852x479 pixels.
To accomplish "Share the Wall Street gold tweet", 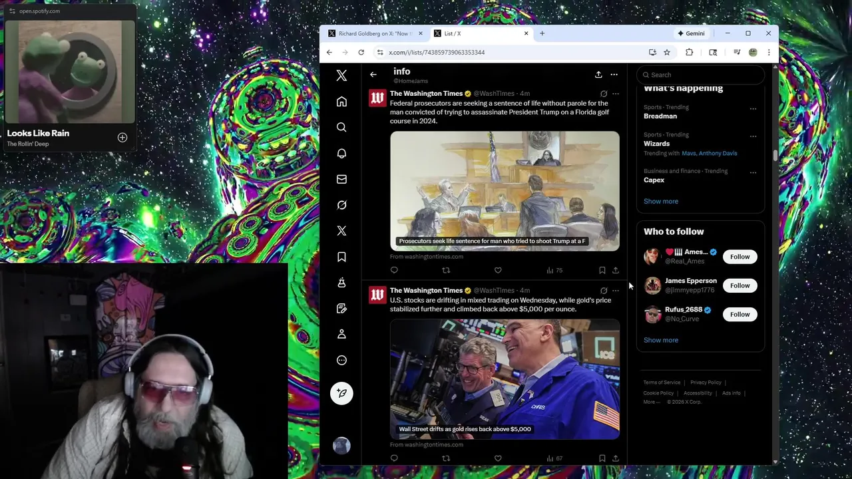I will 615,458.
